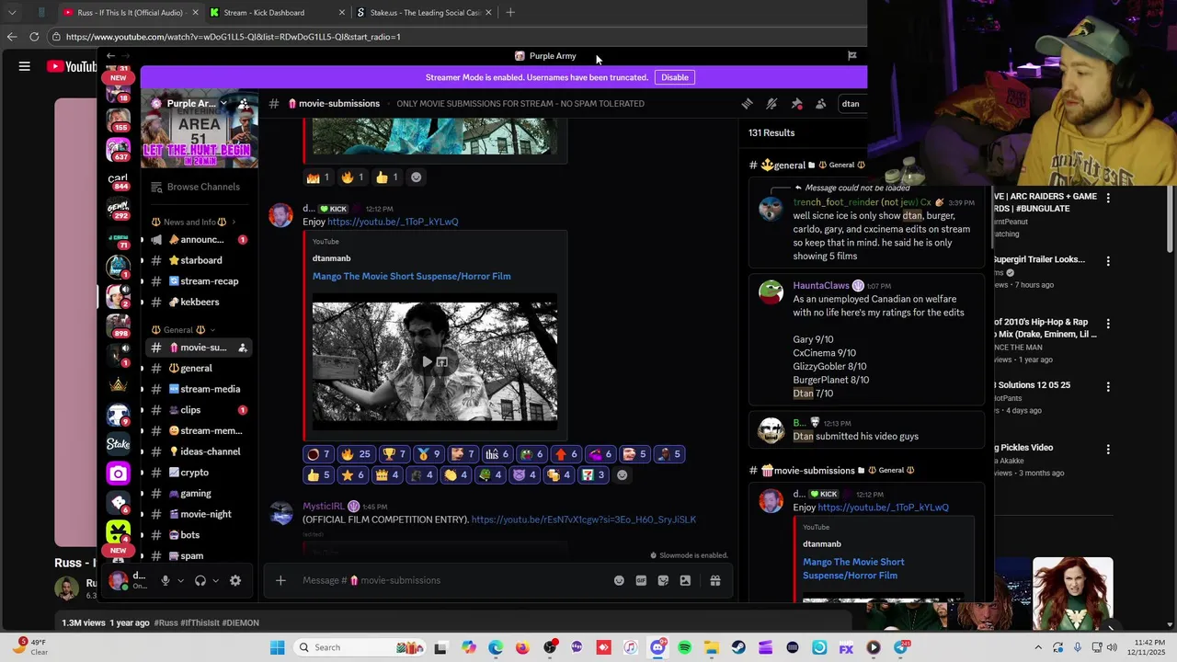Toggle fire reaction with 25 count
The height and width of the screenshot is (662, 1177).
click(x=357, y=454)
